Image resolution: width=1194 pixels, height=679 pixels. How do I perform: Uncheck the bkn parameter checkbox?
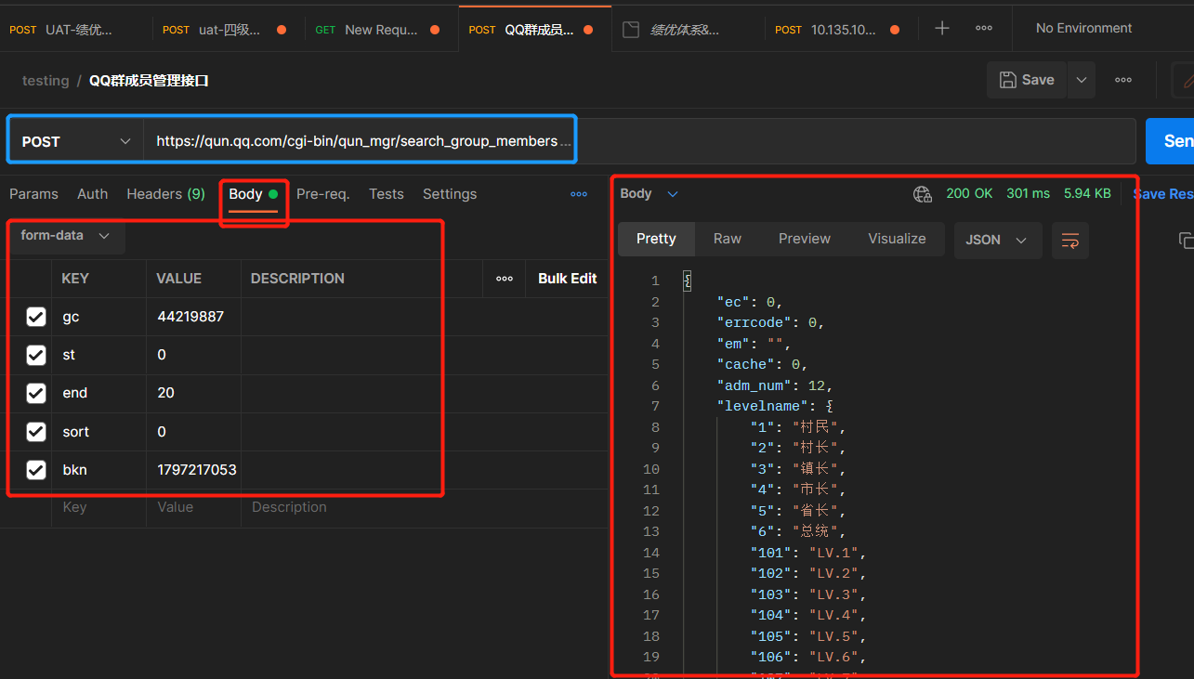click(36, 470)
